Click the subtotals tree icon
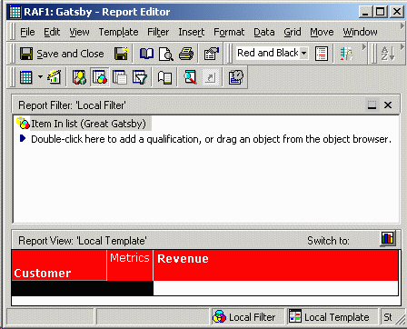This screenshot has width=407, height=329. pyautogui.click(x=346, y=54)
